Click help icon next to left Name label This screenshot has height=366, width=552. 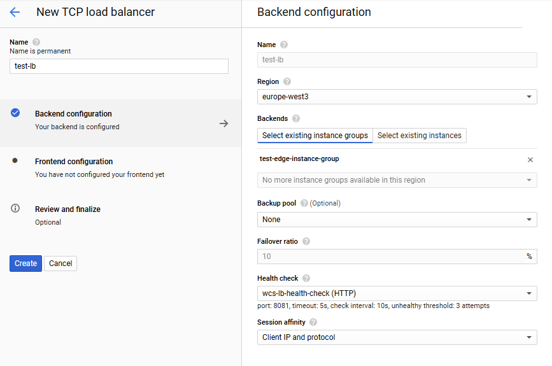36,42
